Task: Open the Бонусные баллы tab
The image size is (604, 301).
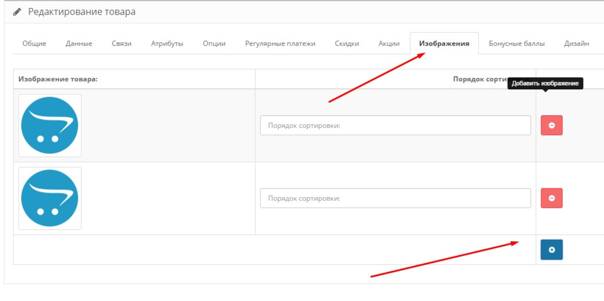Action: tap(516, 43)
